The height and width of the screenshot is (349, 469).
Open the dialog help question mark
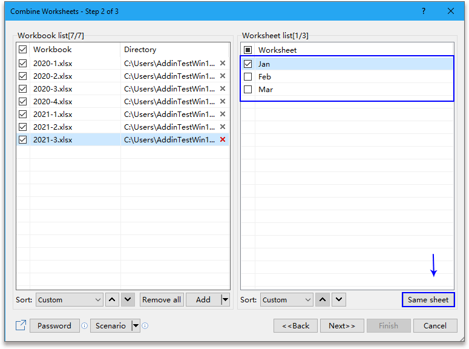[424, 12]
